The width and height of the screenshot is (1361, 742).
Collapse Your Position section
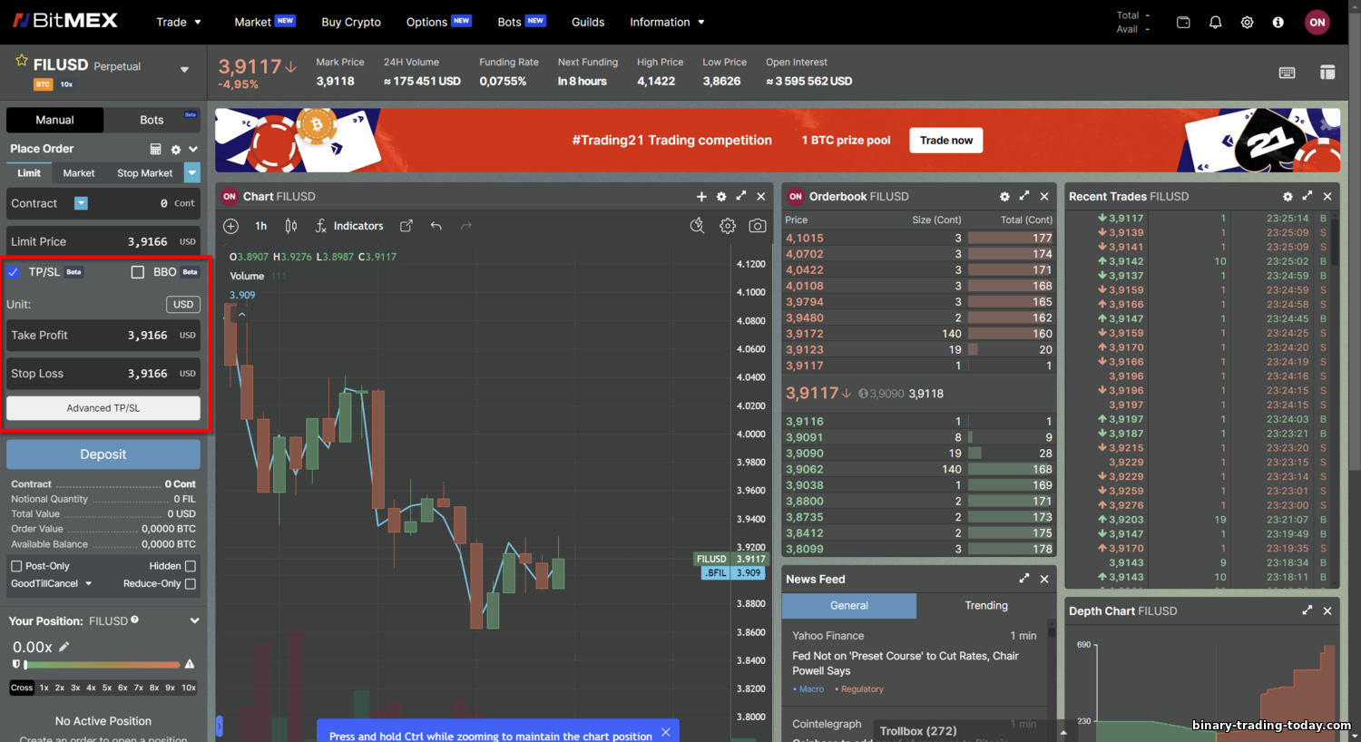point(194,621)
